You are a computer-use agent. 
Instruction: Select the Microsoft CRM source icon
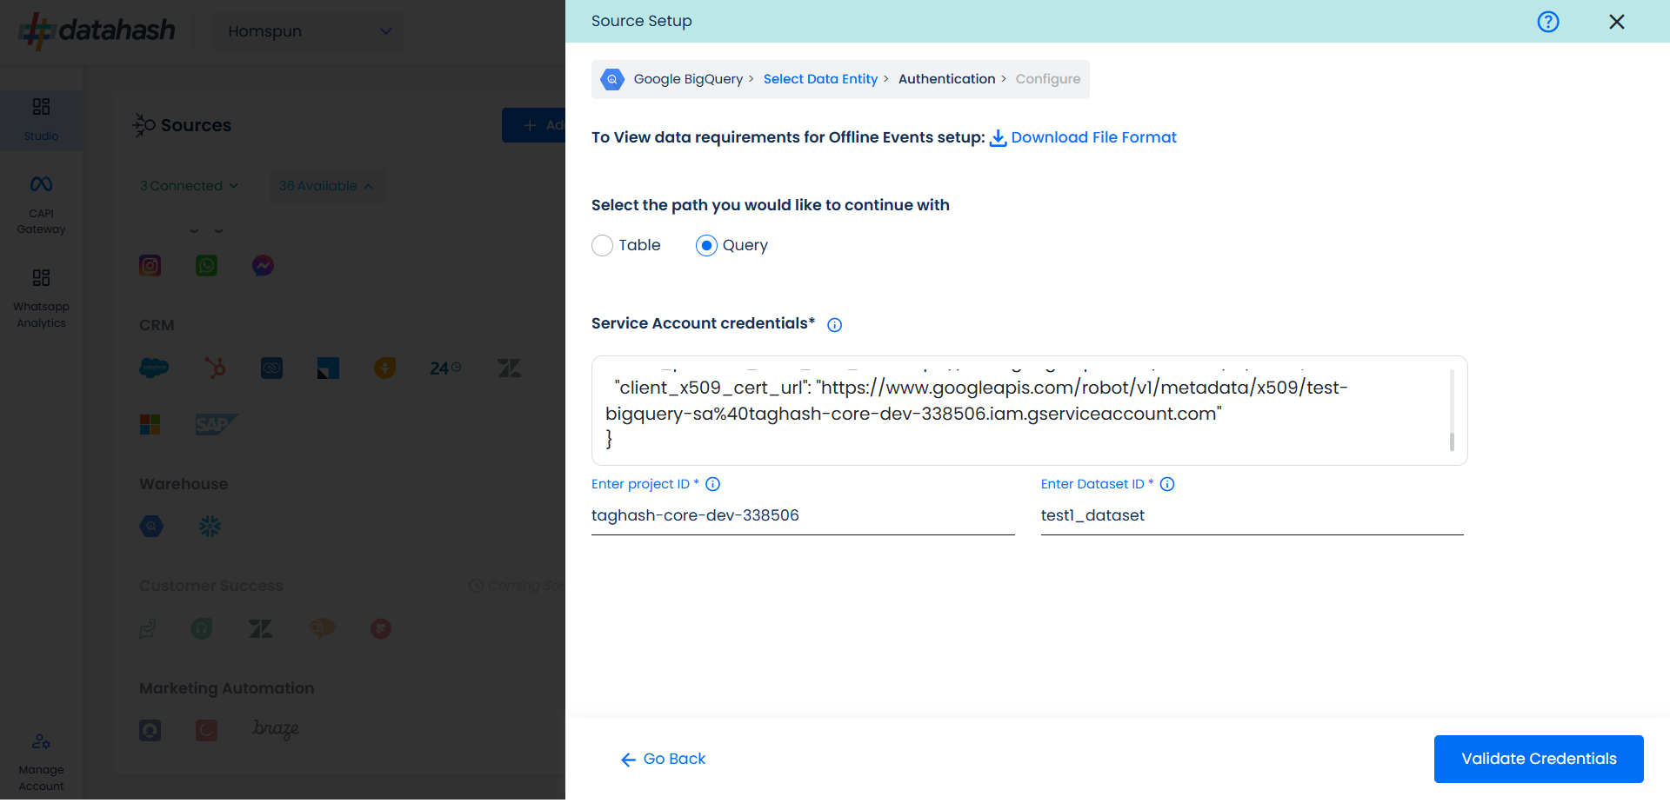(150, 425)
